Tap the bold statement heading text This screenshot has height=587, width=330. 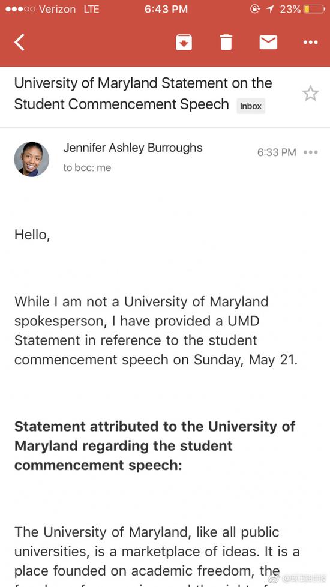click(155, 446)
